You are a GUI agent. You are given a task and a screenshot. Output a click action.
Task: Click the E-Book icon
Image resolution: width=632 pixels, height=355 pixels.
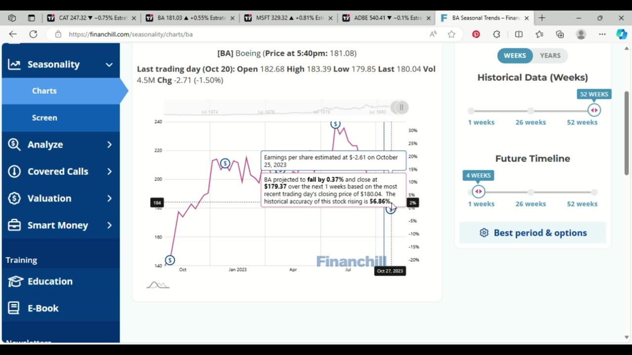click(x=14, y=308)
